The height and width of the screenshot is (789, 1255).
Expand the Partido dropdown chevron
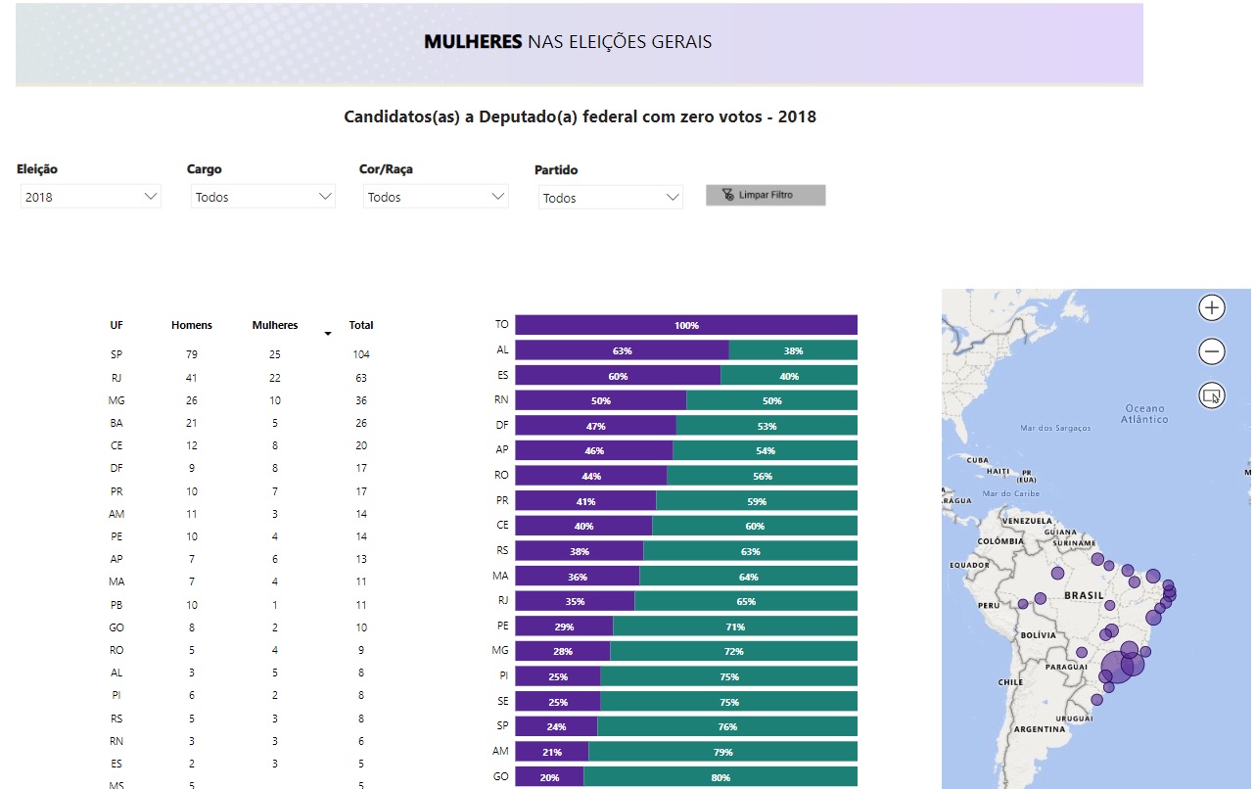[672, 198]
